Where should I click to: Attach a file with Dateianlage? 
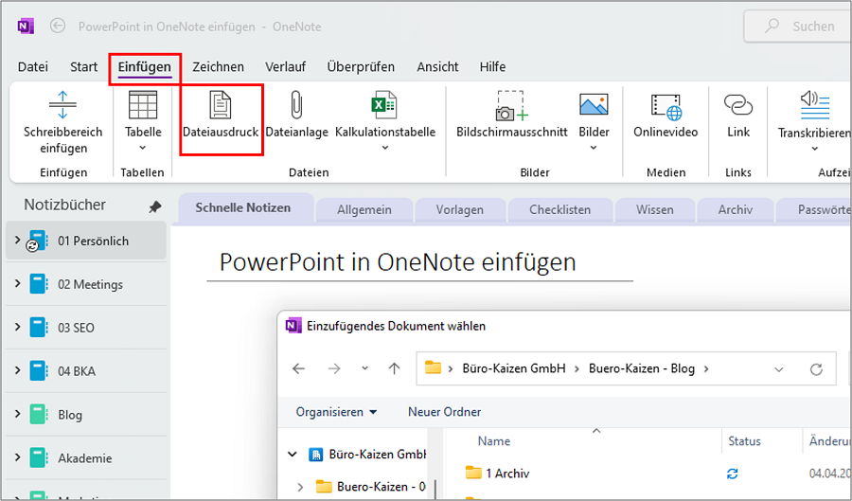click(296, 105)
